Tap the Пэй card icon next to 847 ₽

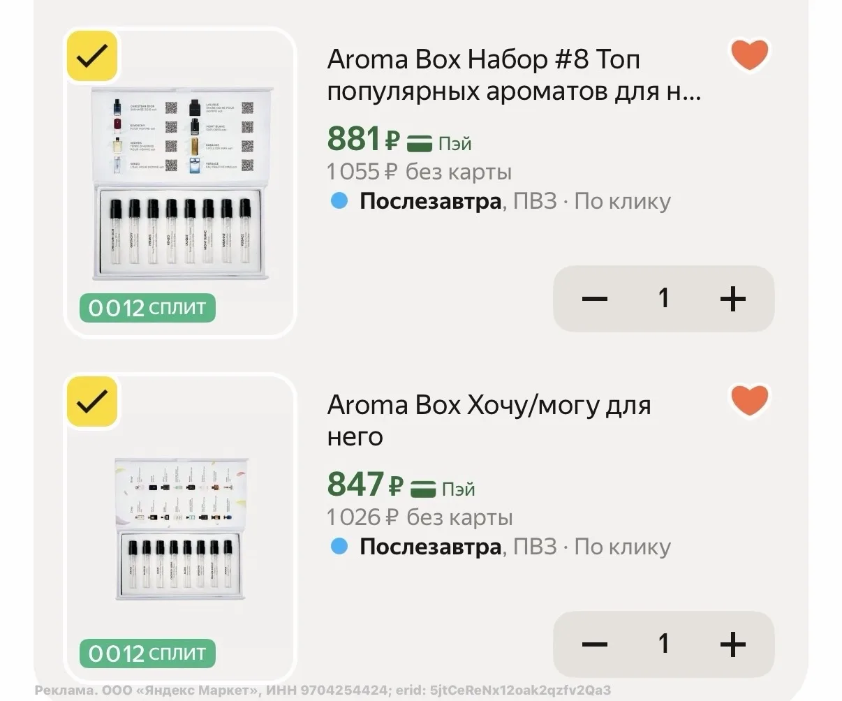tap(424, 489)
